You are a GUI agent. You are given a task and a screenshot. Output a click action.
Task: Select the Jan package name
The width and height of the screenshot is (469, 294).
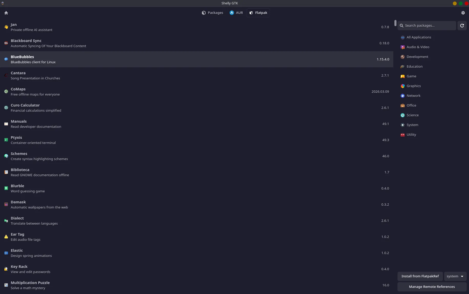(x=14, y=25)
